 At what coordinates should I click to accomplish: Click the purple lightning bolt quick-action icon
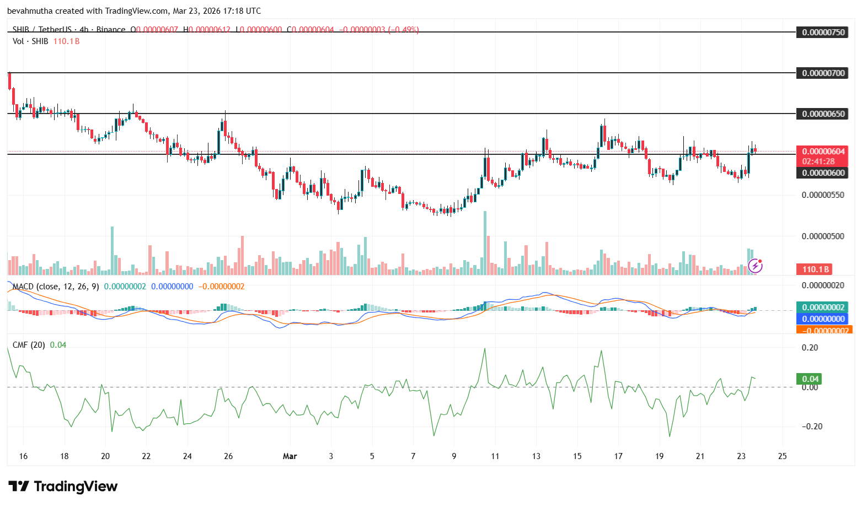pos(755,266)
